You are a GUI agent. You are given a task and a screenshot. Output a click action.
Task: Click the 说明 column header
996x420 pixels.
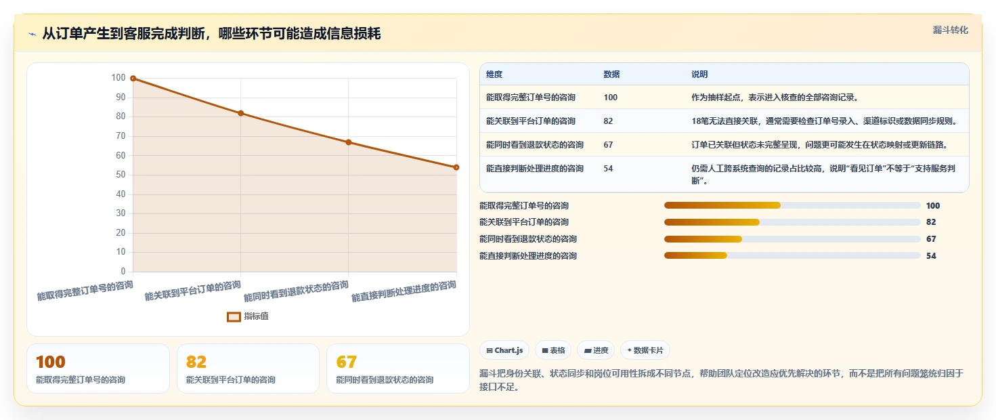click(699, 75)
